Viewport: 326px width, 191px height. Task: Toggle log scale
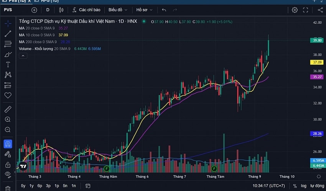(x=303, y=186)
